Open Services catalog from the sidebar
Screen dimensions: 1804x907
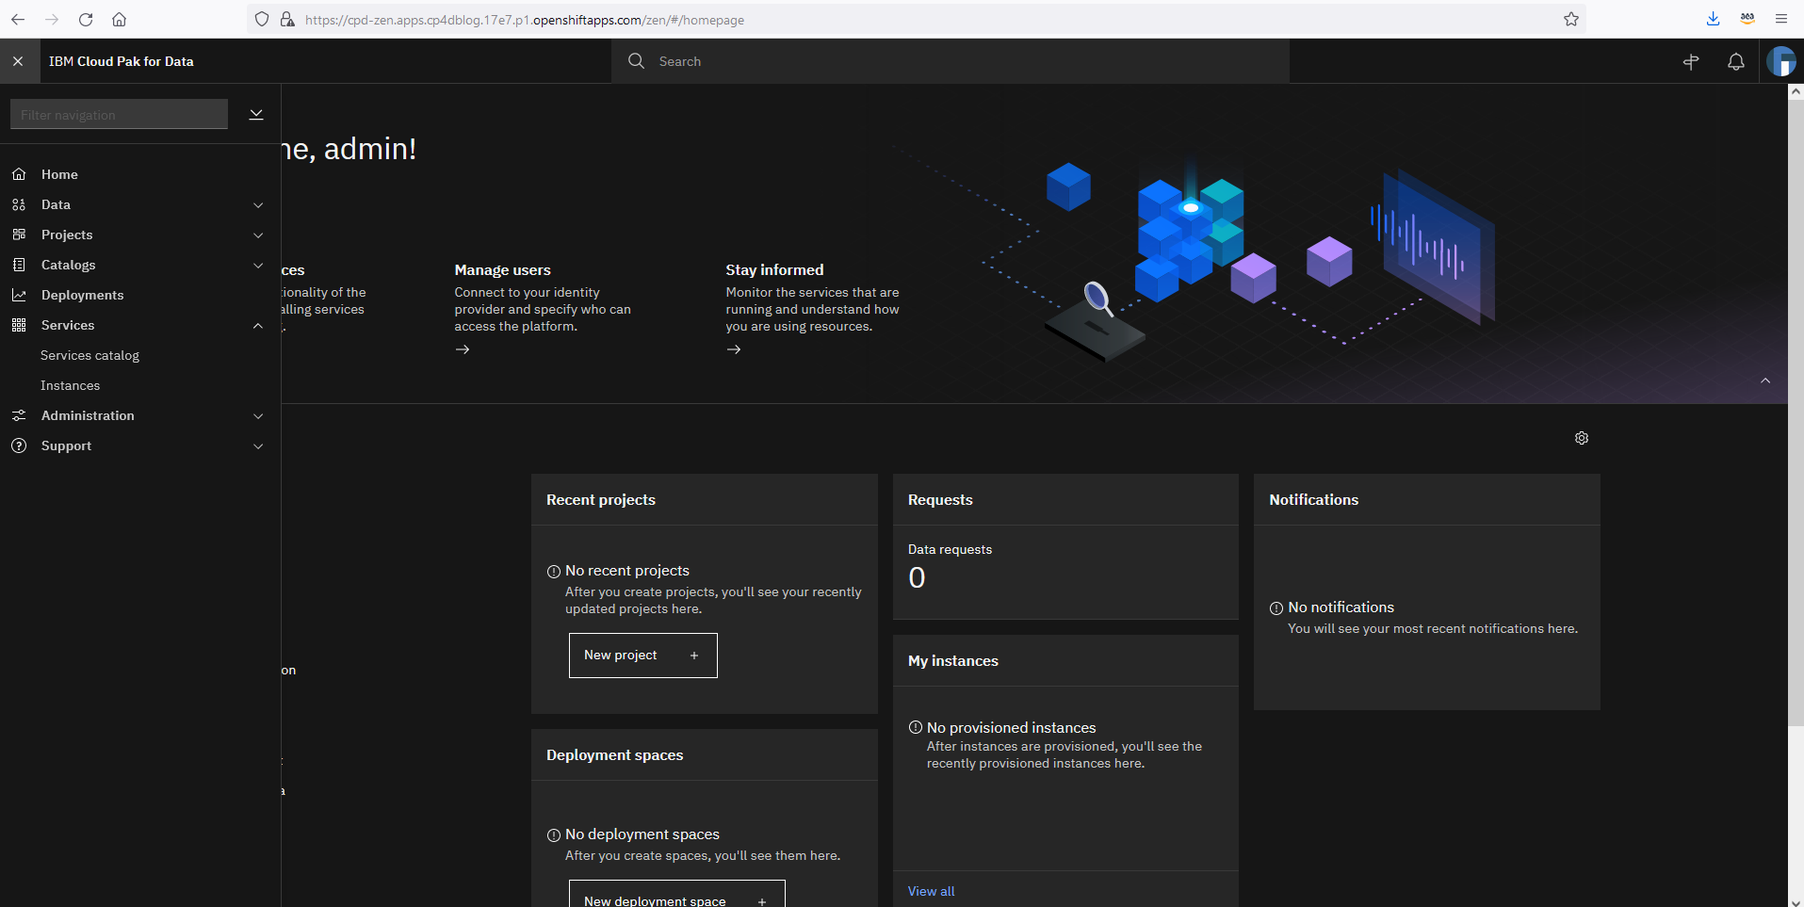[90, 355]
